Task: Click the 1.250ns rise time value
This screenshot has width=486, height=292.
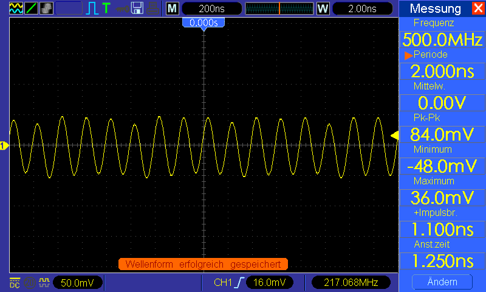Action: coord(442,262)
